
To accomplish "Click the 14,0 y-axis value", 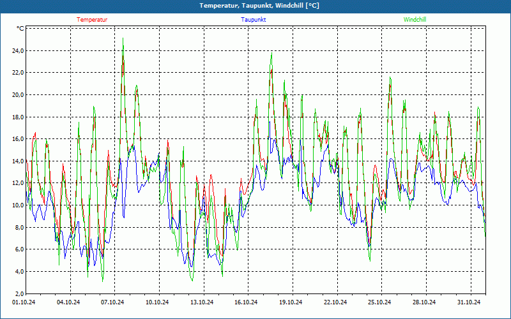I will (18, 161).
